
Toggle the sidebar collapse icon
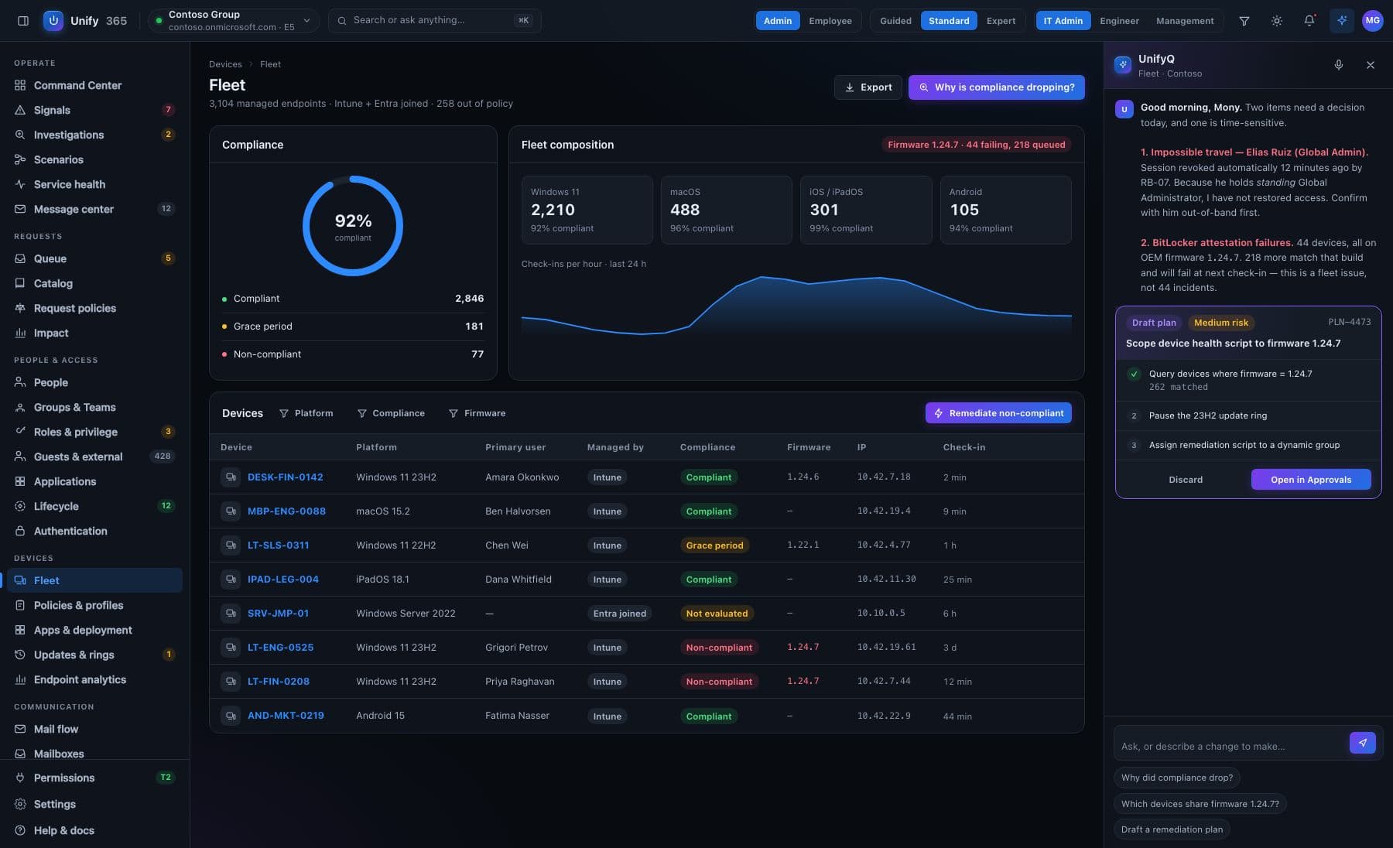click(23, 21)
